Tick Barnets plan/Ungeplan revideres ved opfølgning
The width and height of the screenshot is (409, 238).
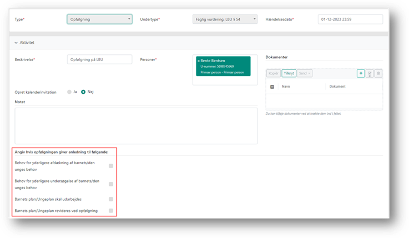click(x=111, y=211)
